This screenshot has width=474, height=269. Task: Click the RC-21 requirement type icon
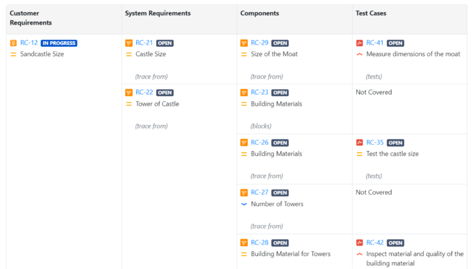pyautogui.click(x=129, y=43)
